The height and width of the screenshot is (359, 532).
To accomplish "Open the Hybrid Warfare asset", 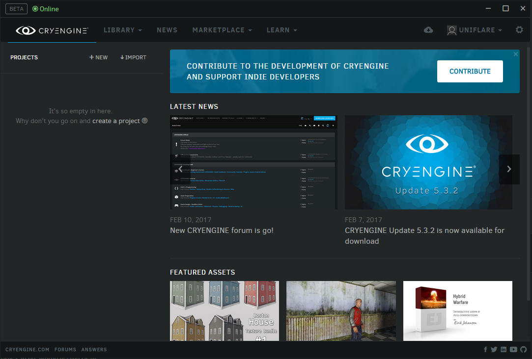I will coord(458,311).
